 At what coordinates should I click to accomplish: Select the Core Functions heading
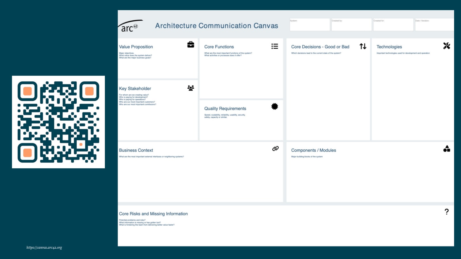click(219, 47)
